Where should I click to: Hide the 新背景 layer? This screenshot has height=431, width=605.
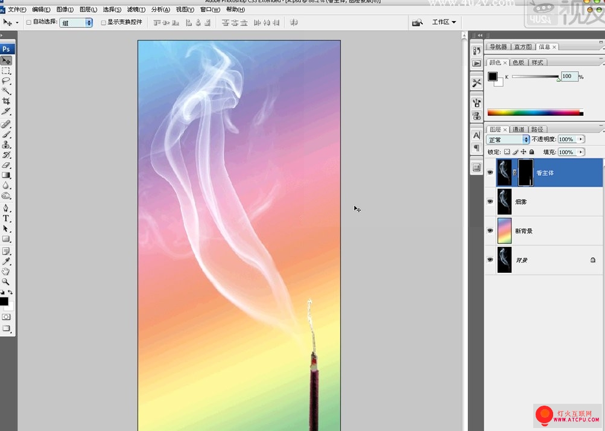point(490,231)
